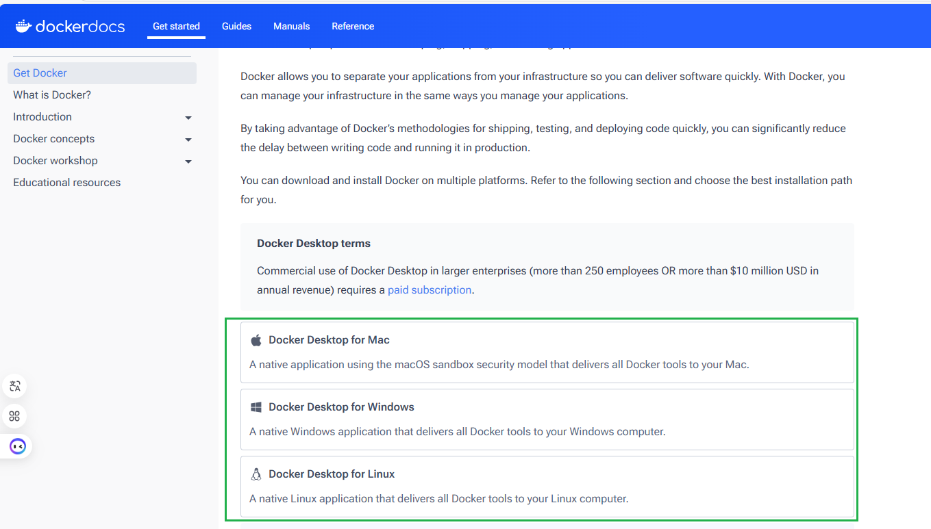Viewport: 931px width, 529px height.
Task: Click paragraph starting 'Docker allows you to separate'
Action: click(x=543, y=86)
